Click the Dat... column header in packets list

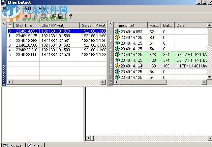pos(168,25)
